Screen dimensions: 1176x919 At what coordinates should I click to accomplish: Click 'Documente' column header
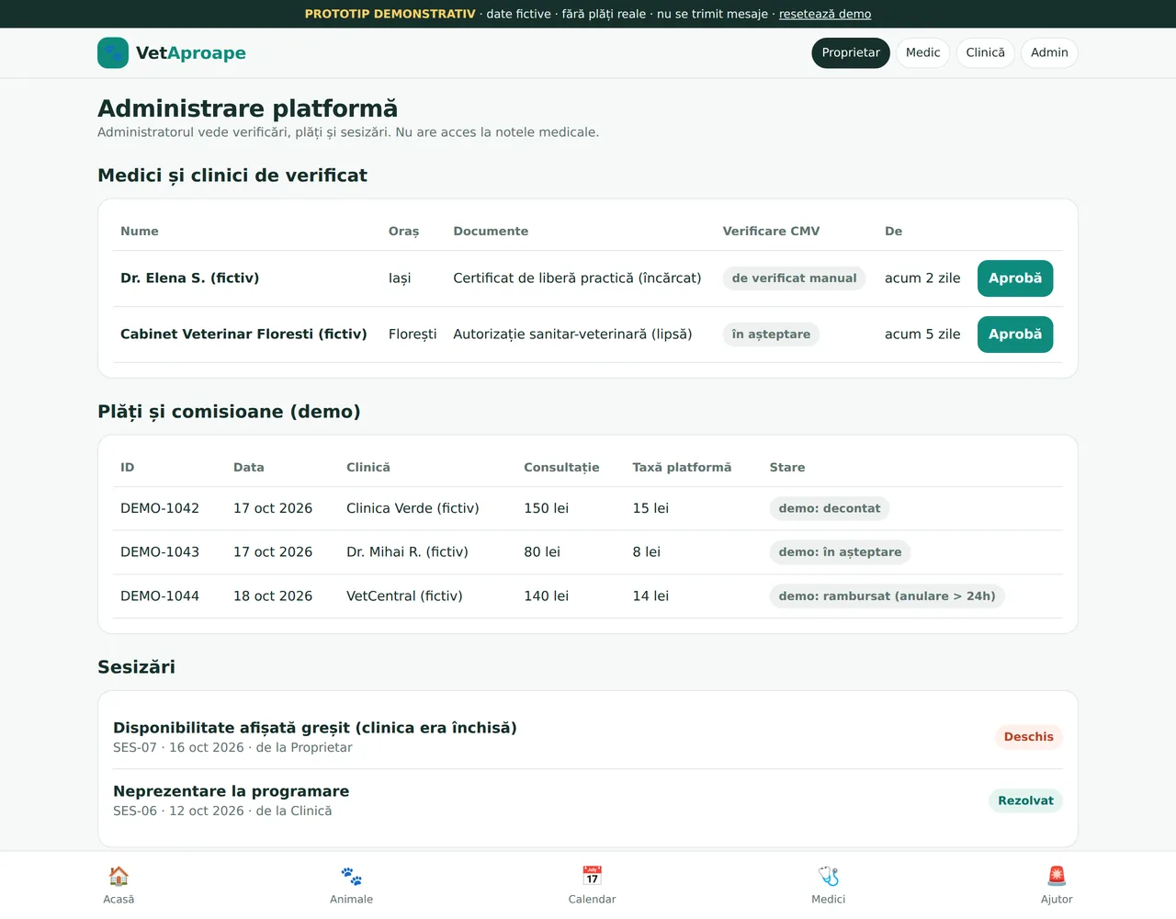491,232
